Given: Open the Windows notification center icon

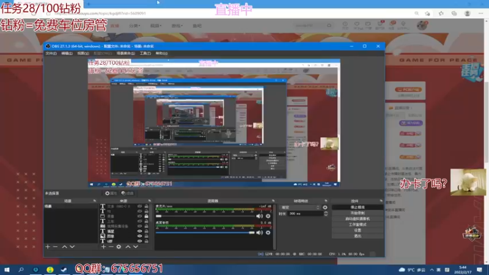Looking at the screenshot, I should (x=479, y=269).
